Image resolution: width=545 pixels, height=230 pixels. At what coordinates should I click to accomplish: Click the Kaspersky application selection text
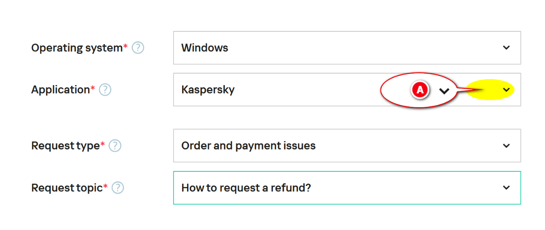click(x=208, y=90)
